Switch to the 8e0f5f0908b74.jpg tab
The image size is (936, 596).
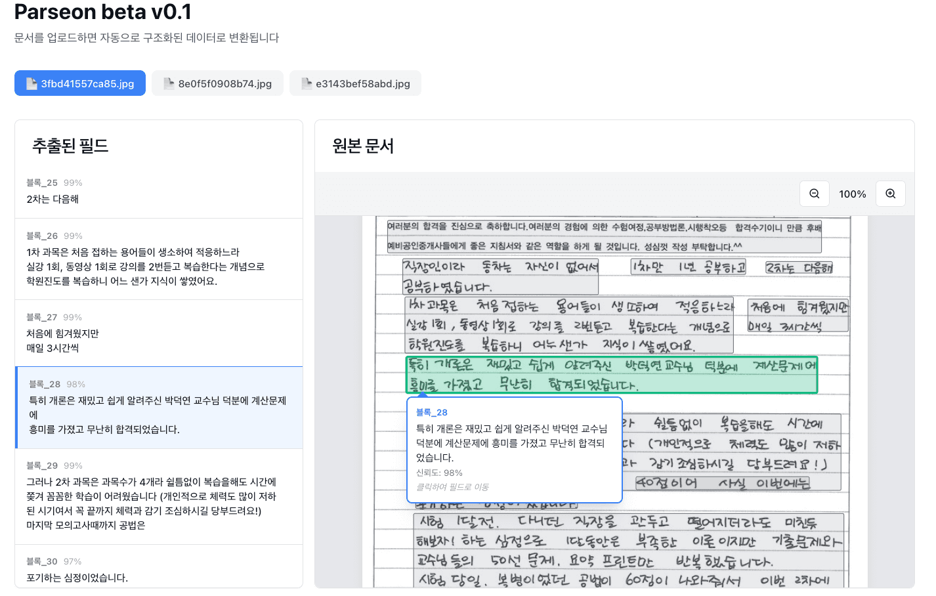(x=217, y=83)
